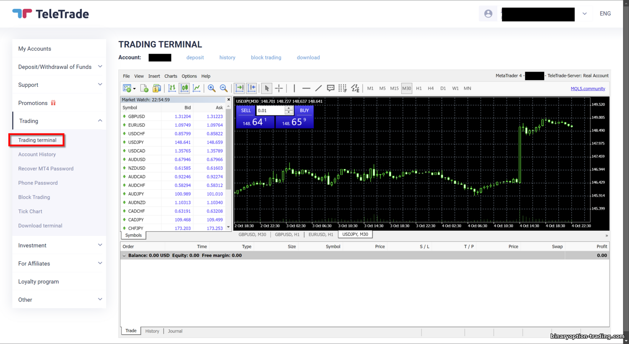Click the zoom out magnifier icon
The height and width of the screenshot is (344, 629).
(x=224, y=88)
